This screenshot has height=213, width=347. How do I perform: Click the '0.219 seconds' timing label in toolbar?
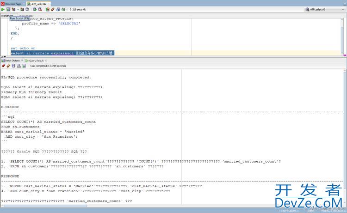click(78, 10)
